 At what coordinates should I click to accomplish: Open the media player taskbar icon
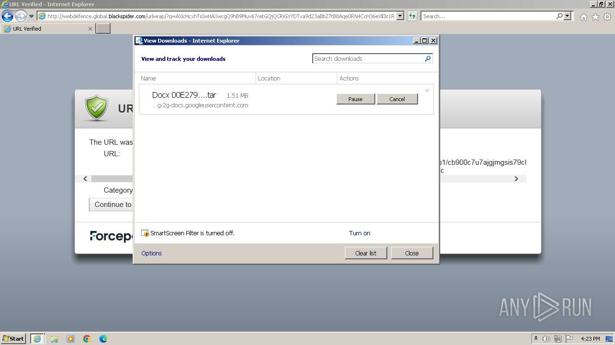(71, 339)
